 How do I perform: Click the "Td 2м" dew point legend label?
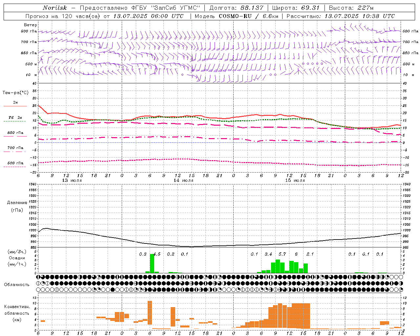(15, 117)
